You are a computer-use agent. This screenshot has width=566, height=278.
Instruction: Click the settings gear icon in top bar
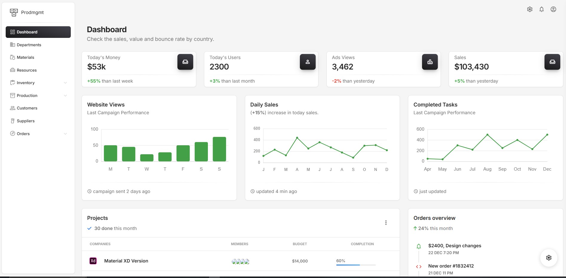pos(530,9)
